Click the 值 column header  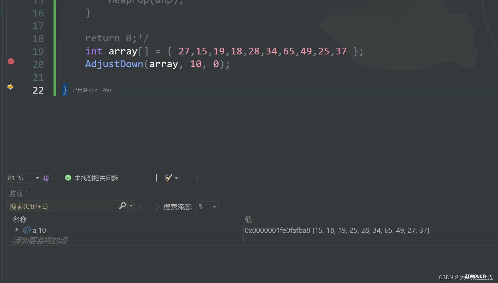248,219
